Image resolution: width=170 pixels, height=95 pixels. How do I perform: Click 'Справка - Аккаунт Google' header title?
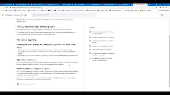(16, 15)
